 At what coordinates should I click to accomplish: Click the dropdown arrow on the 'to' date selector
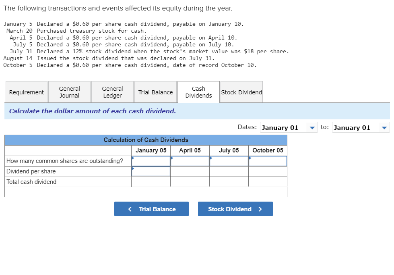[x=384, y=127]
